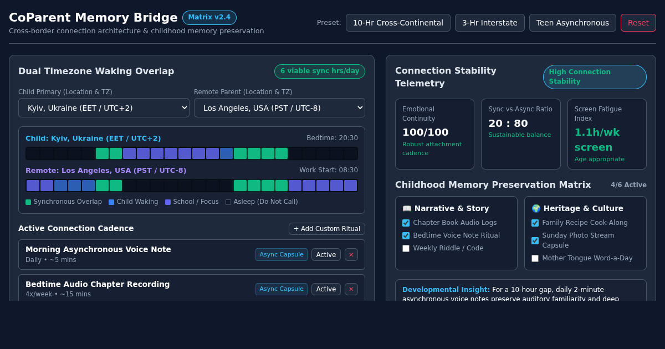
Task: Click Async Capsule tag on Morning Voice Note
Action: pyautogui.click(x=282, y=255)
